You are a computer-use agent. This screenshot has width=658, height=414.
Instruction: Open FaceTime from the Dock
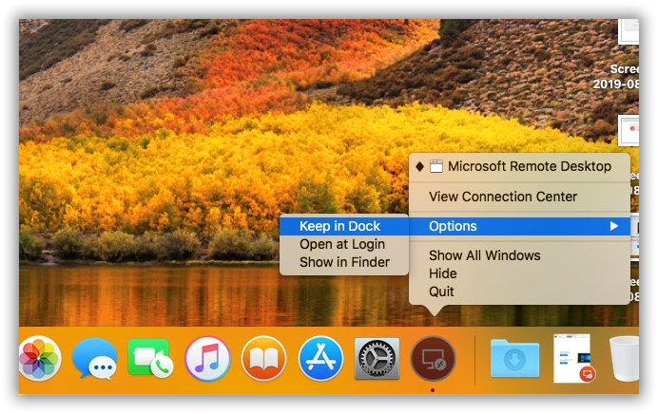(x=149, y=360)
